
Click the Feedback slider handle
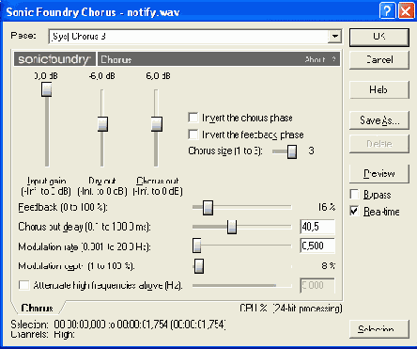click(208, 208)
